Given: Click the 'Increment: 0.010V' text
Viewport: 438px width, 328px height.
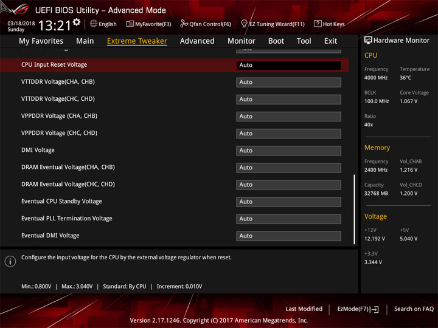Looking at the screenshot, I should [179, 287].
